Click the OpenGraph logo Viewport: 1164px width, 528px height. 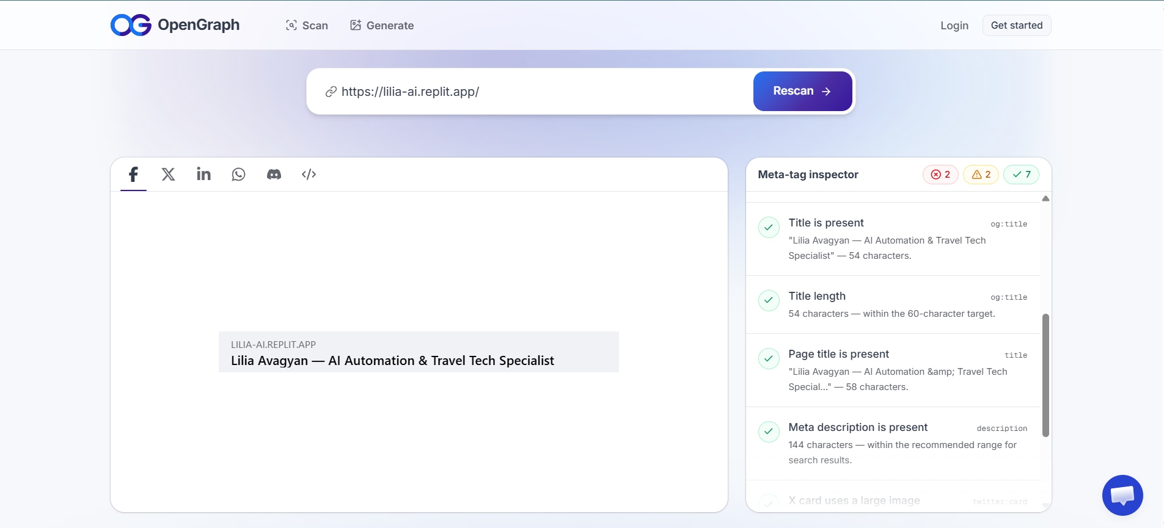point(175,25)
